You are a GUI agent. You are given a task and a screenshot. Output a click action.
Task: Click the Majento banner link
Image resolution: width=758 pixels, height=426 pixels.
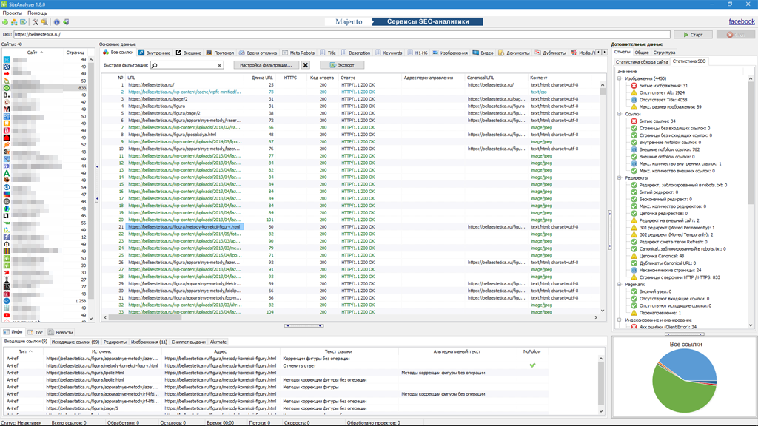tap(349, 21)
